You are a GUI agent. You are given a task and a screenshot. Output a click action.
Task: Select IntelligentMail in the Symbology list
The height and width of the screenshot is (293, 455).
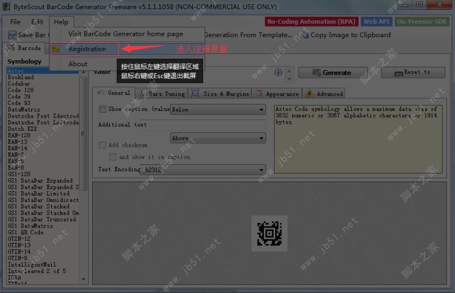click(32, 265)
